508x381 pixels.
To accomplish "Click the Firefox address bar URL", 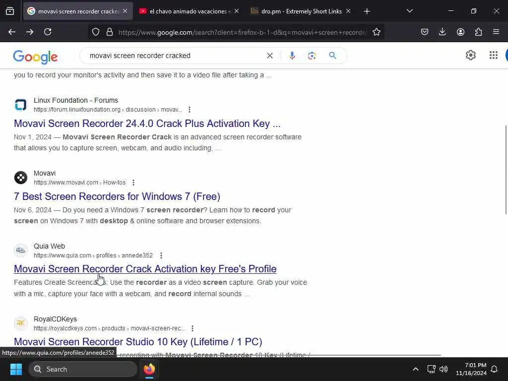I will pyautogui.click(x=242, y=32).
